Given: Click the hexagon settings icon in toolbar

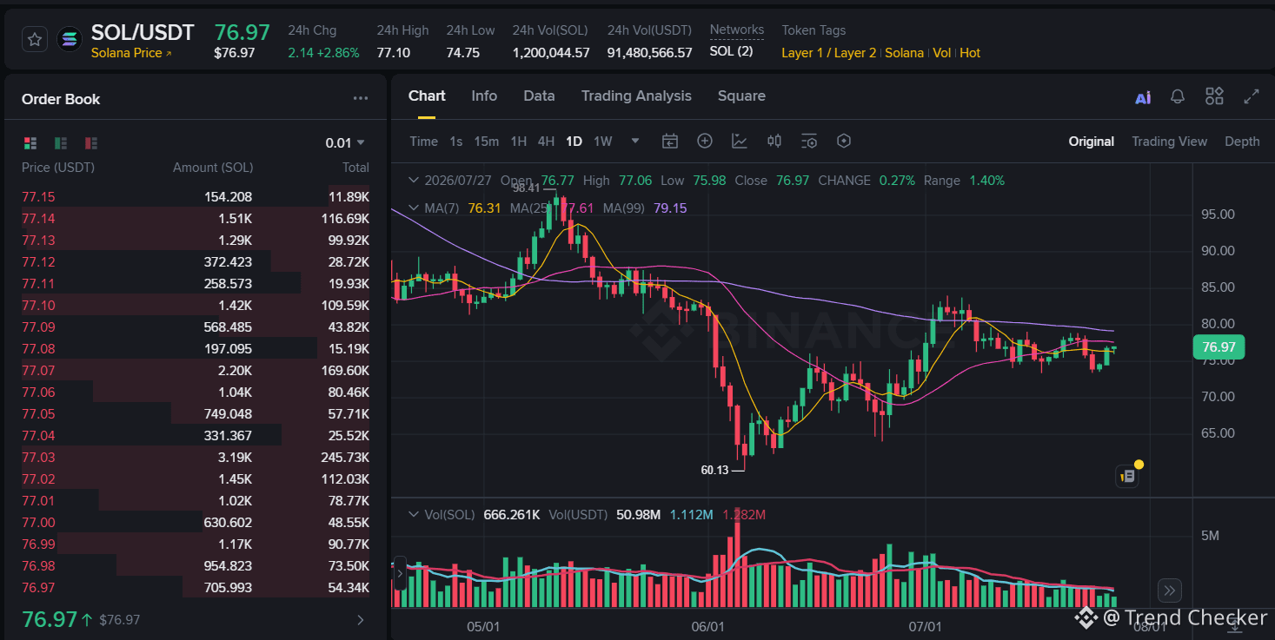Looking at the screenshot, I should (x=843, y=142).
